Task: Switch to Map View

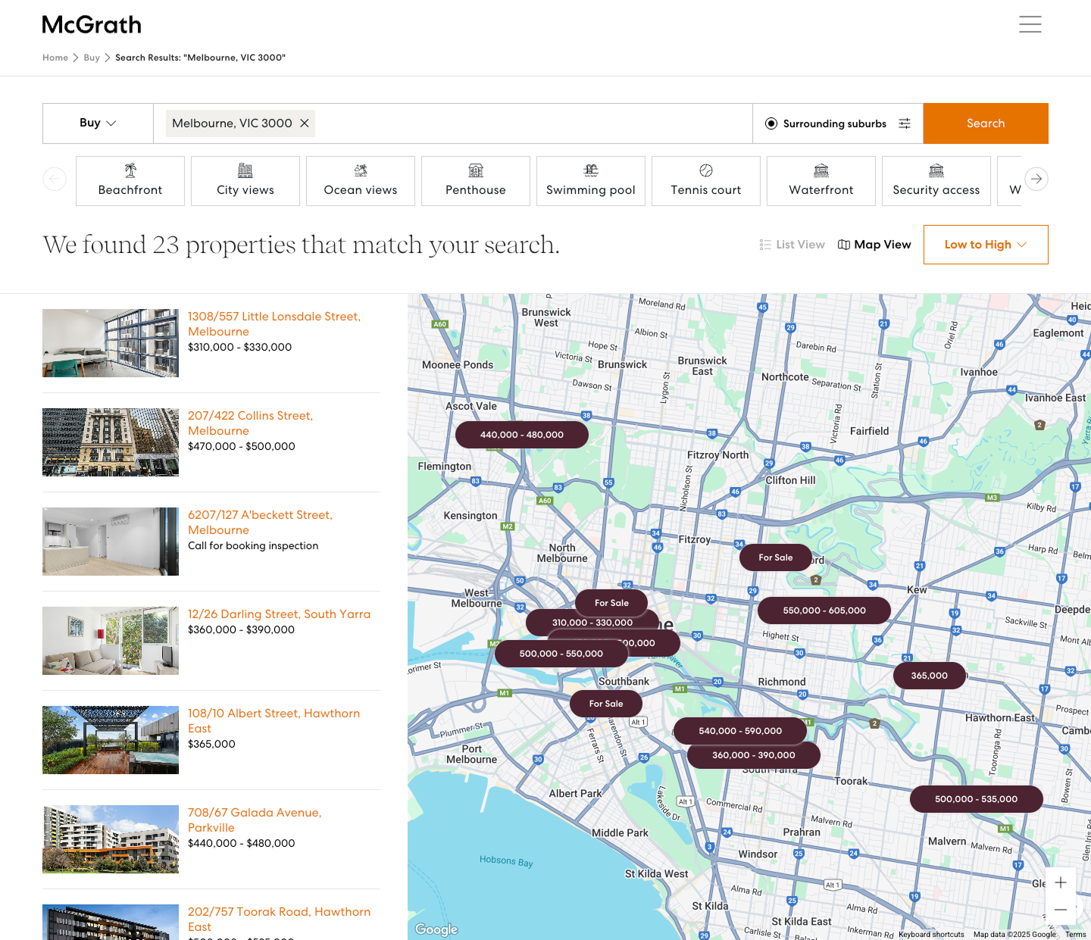Action: pyautogui.click(x=874, y=245)
